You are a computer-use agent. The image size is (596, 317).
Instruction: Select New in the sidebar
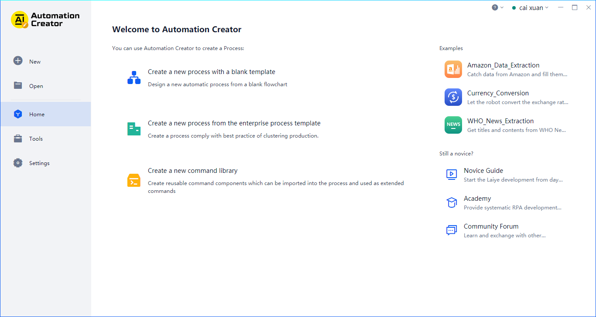pyautogui.click(x=45, y=61)
